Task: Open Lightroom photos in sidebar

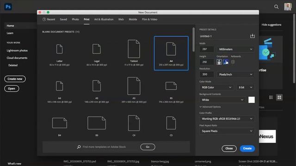Action: (17, 51)
